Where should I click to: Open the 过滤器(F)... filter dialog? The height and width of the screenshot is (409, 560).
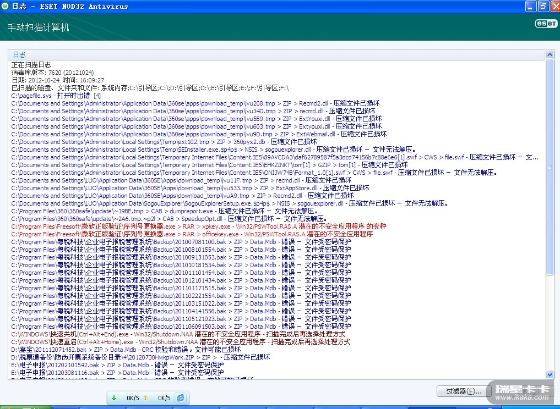[x=463, y=391]
